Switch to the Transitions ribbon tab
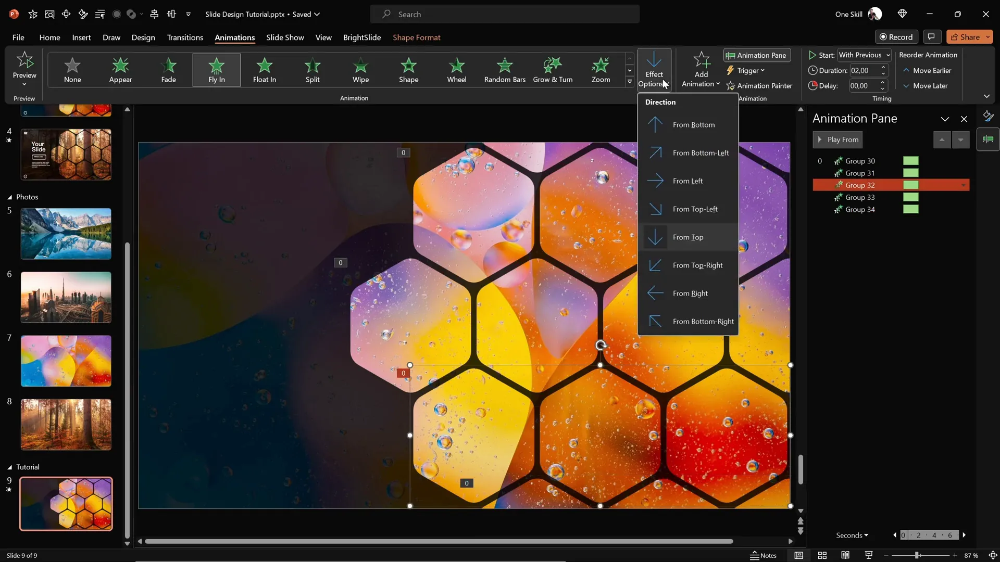1000x562 pixels. coord(185,37)
